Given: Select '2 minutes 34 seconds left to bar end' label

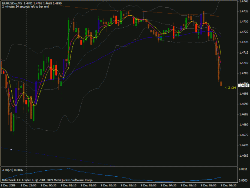Looking at the screenshot, I should [x=26, y=6].
